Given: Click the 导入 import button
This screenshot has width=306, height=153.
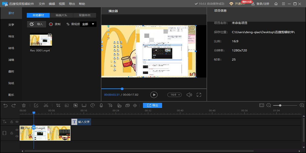Looking at the screenshot, I should pos(36,24).
